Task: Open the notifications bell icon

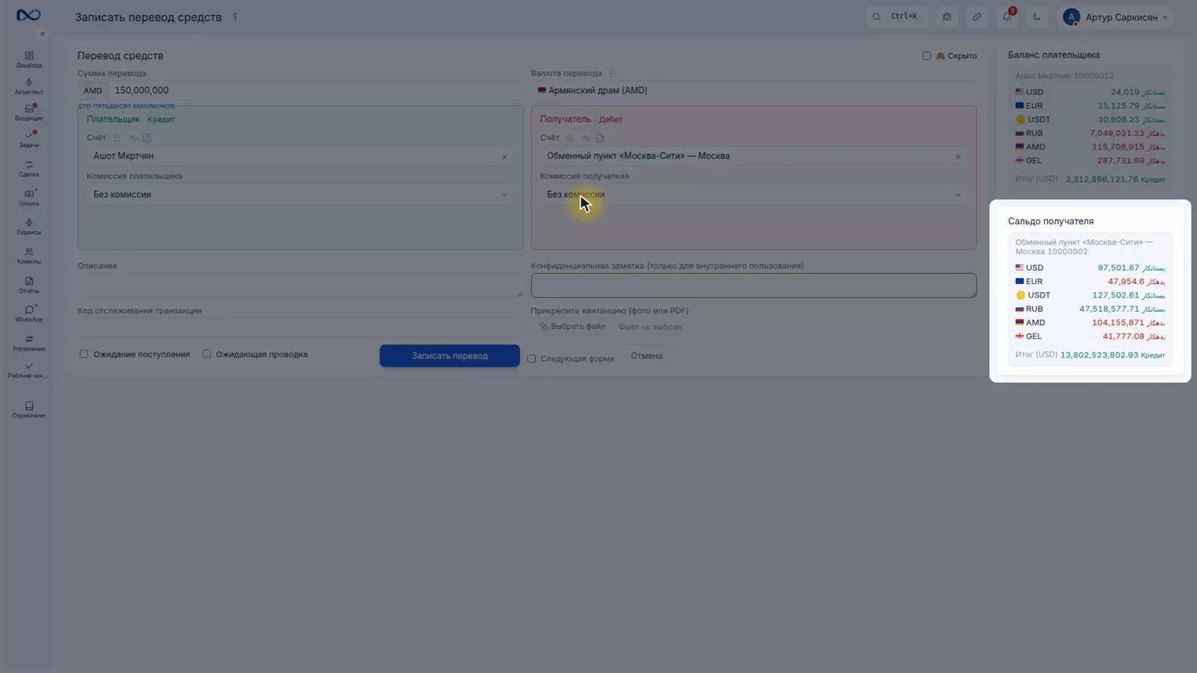Action: click(1007, 16)
